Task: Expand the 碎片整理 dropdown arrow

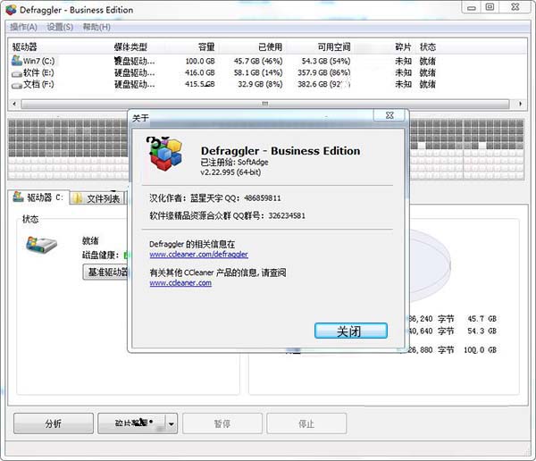Action: click(172, 423)
